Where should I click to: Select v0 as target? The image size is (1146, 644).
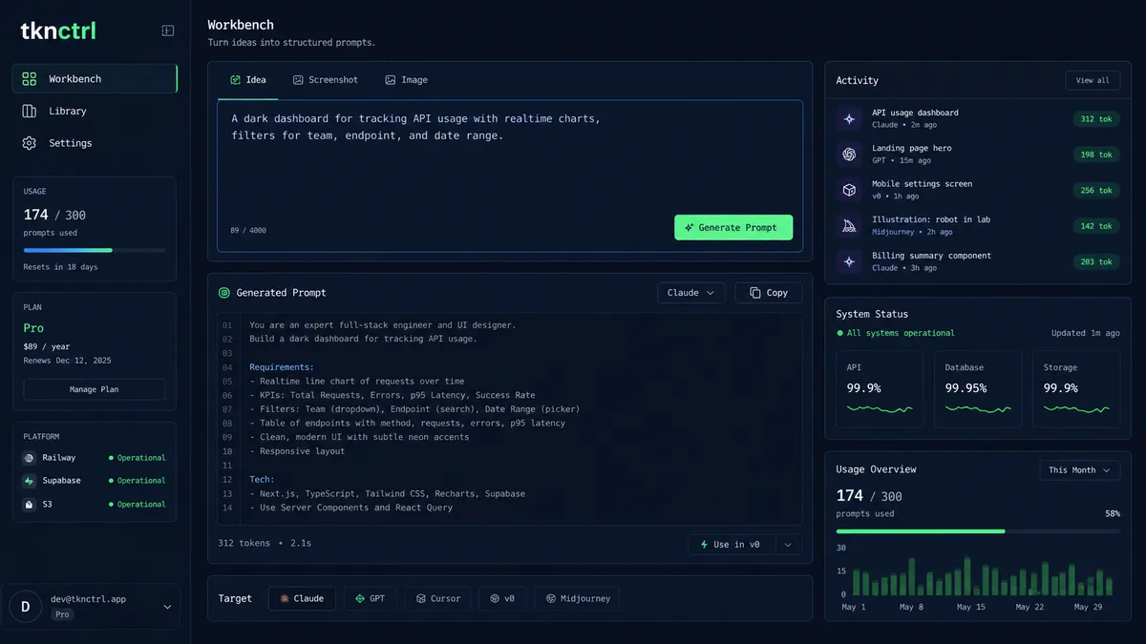tap(502, 598)
